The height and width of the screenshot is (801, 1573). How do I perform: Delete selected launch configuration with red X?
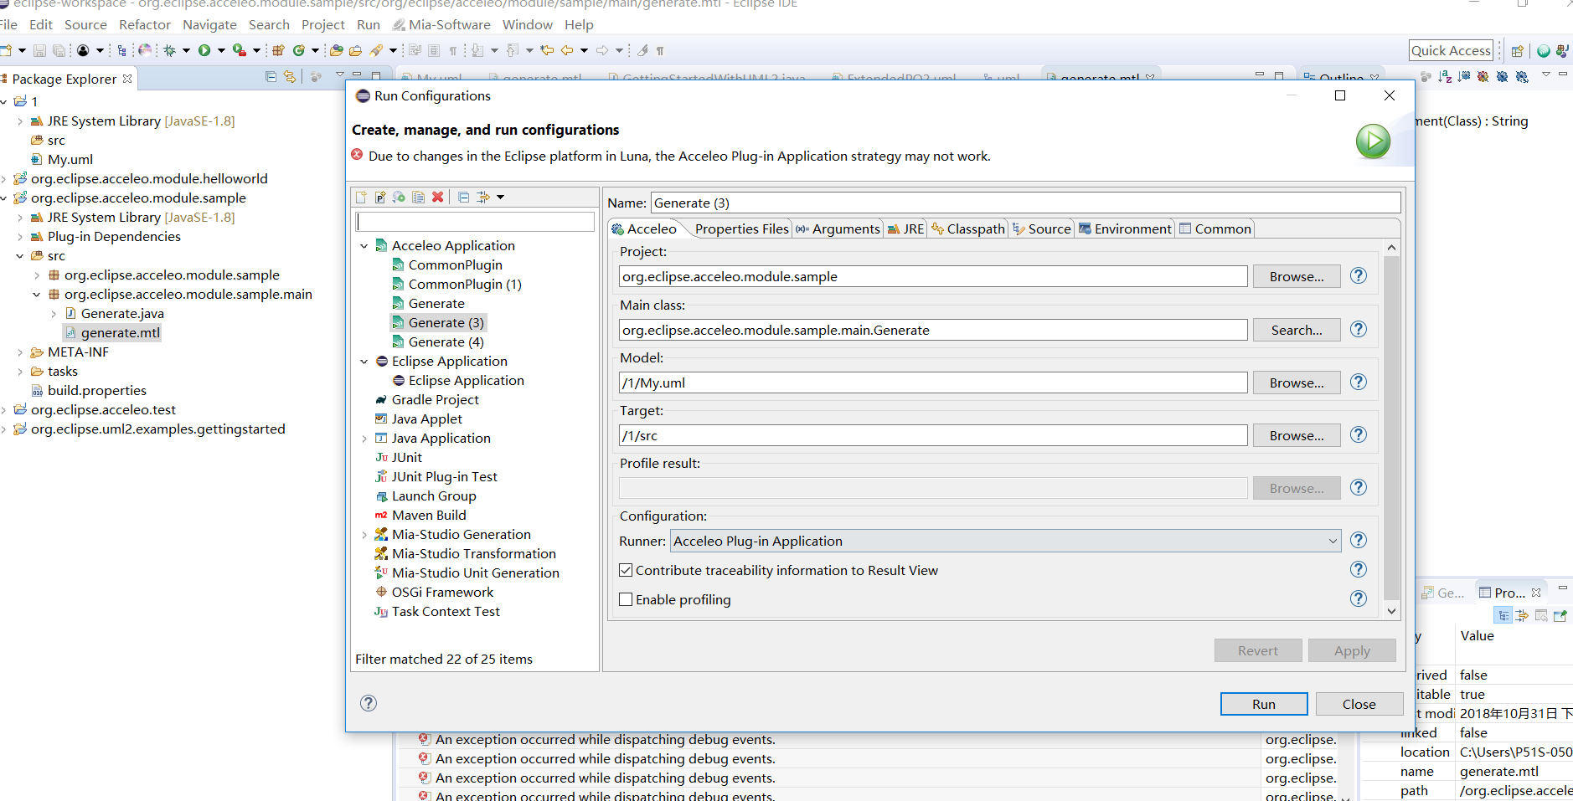pos(437,198)
